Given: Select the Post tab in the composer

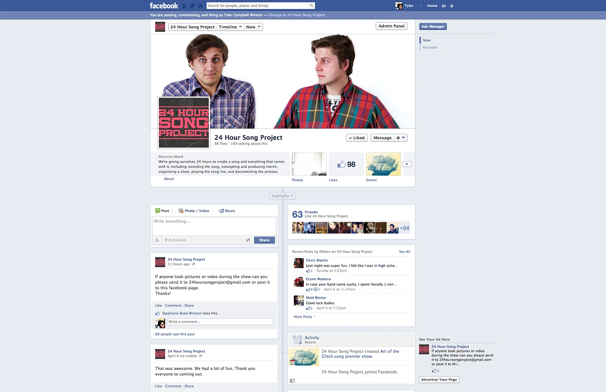Looking at the screenshot, I should point(162,211).
